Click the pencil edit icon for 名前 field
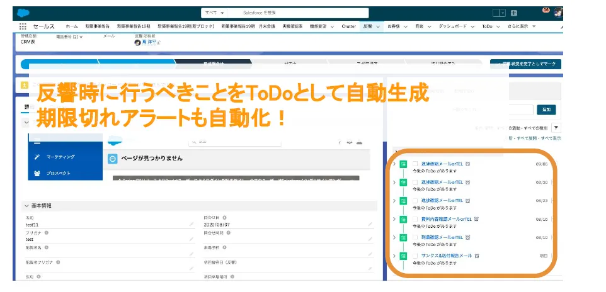 (192, 224)
